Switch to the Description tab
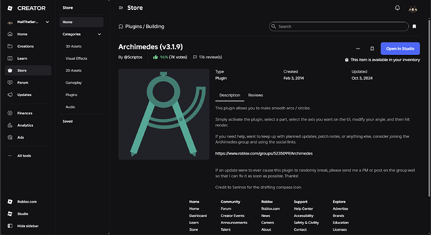The width and height of the screenshot is (431, 235). coord(229,95)
